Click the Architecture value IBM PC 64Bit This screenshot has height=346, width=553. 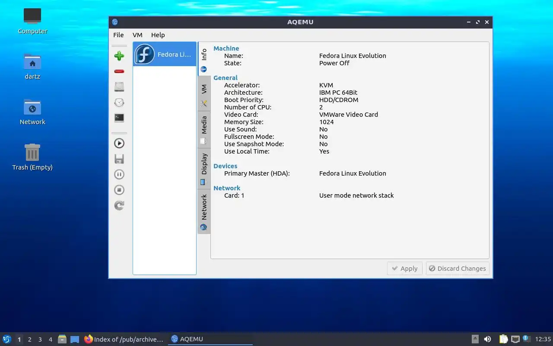click(x=338, y=93)
